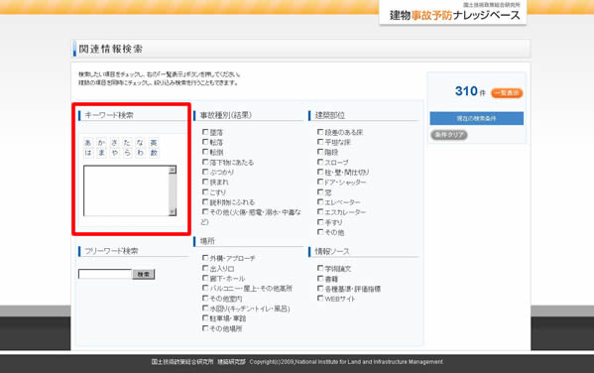
Task: Check the 各種基準・評価指標 checkbox
Action: click(320, 288)
